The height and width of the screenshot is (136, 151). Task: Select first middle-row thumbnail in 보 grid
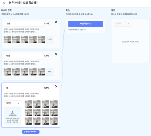(x=29, y=113)
